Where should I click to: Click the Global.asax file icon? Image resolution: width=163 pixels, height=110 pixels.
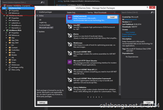(10, 65)
